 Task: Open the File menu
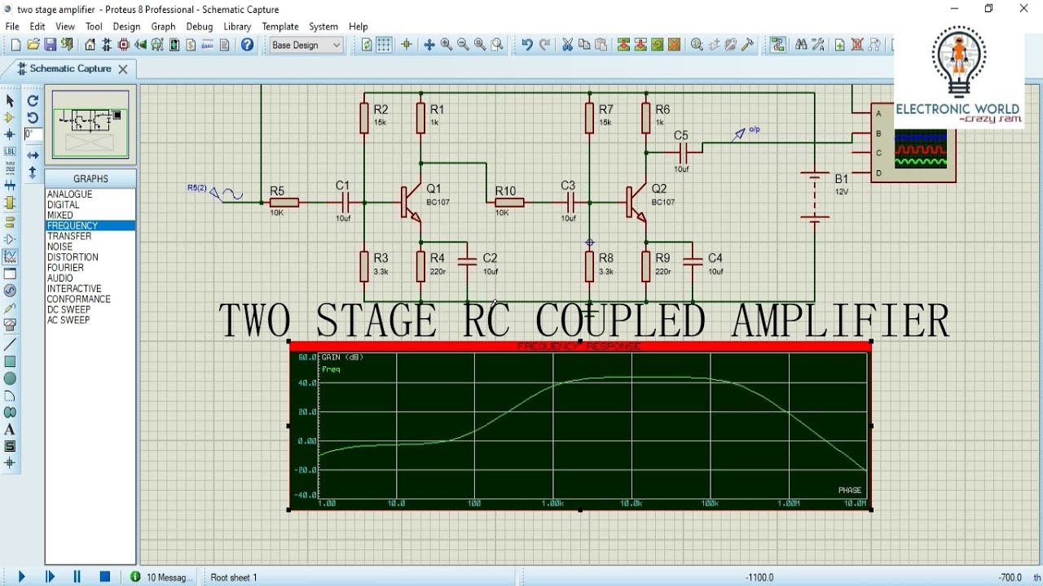12,26
